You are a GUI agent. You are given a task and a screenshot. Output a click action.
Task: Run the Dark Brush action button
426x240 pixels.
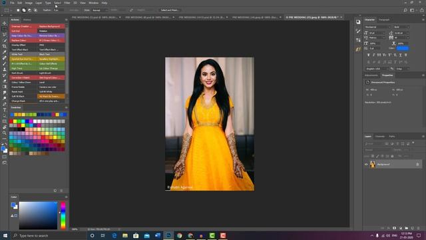(x=23, y=73)
